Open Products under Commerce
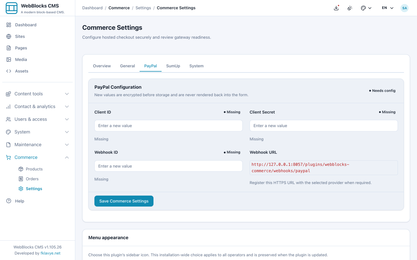 point(34,169)
